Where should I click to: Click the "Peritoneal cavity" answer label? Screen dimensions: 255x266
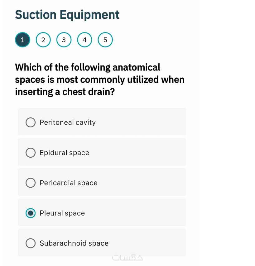pyautogui.click(x=67, y=122)
